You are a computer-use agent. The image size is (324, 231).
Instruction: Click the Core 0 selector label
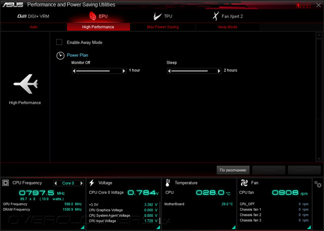click(x=68, y=183)
